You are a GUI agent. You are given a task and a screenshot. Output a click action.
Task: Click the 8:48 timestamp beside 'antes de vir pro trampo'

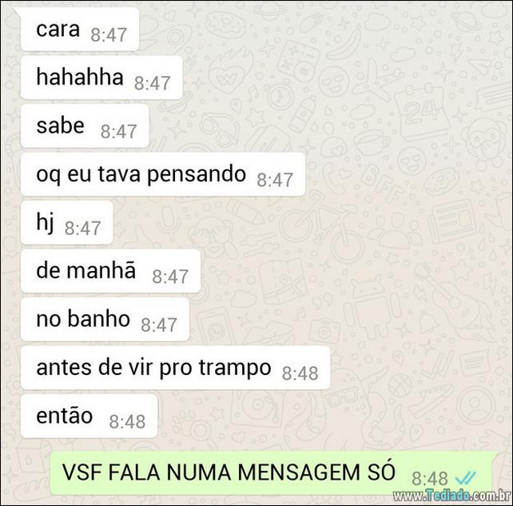click(x=300, y=373)
